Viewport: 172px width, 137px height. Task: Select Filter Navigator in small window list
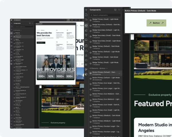24,101
